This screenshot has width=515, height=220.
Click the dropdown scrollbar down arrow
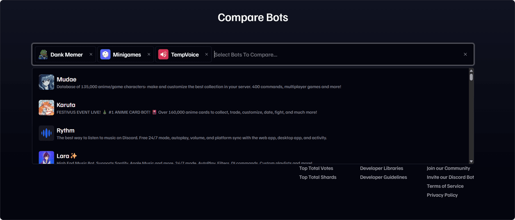(471, 162)
